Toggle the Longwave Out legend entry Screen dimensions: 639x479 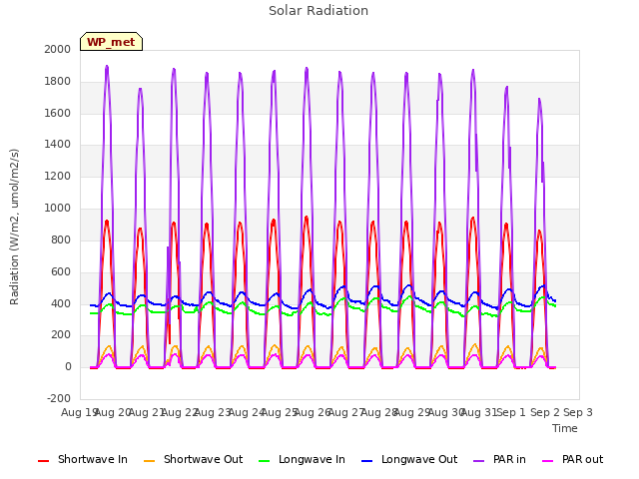click(x=409, y=460)
